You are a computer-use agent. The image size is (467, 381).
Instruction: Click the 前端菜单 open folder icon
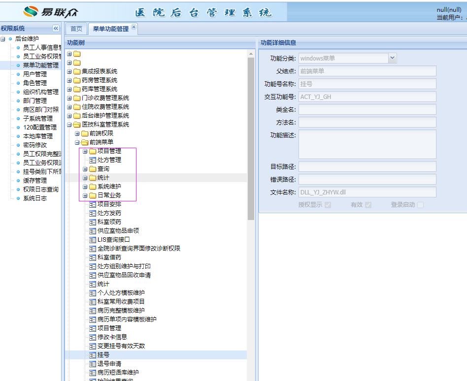click(85, 142)
